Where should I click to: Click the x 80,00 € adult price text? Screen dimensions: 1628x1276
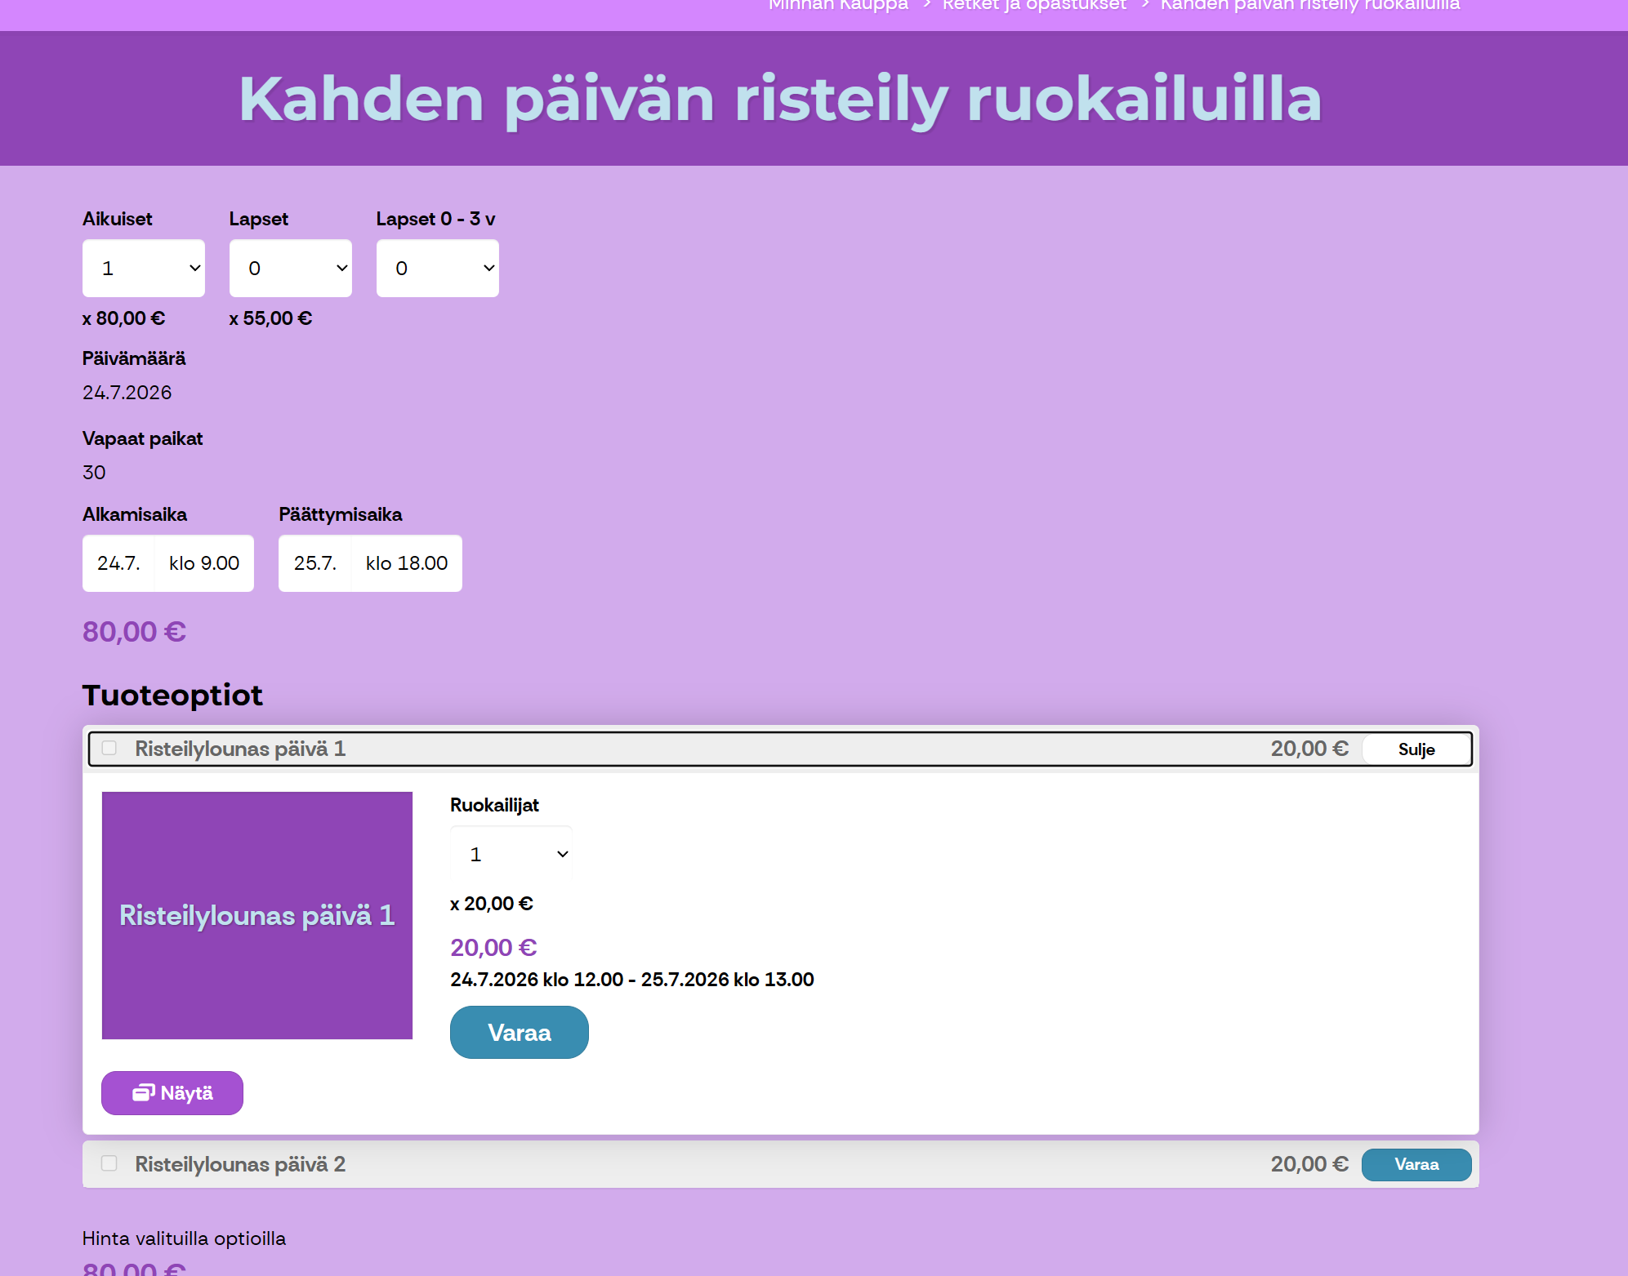(x=123, y=318)
